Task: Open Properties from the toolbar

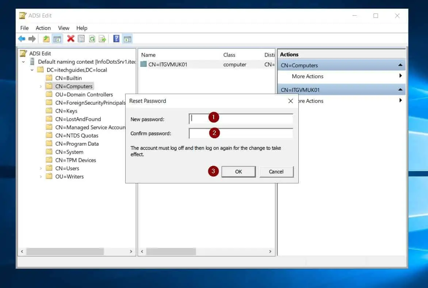Action: pyautogui.click(x=81, y=39)
